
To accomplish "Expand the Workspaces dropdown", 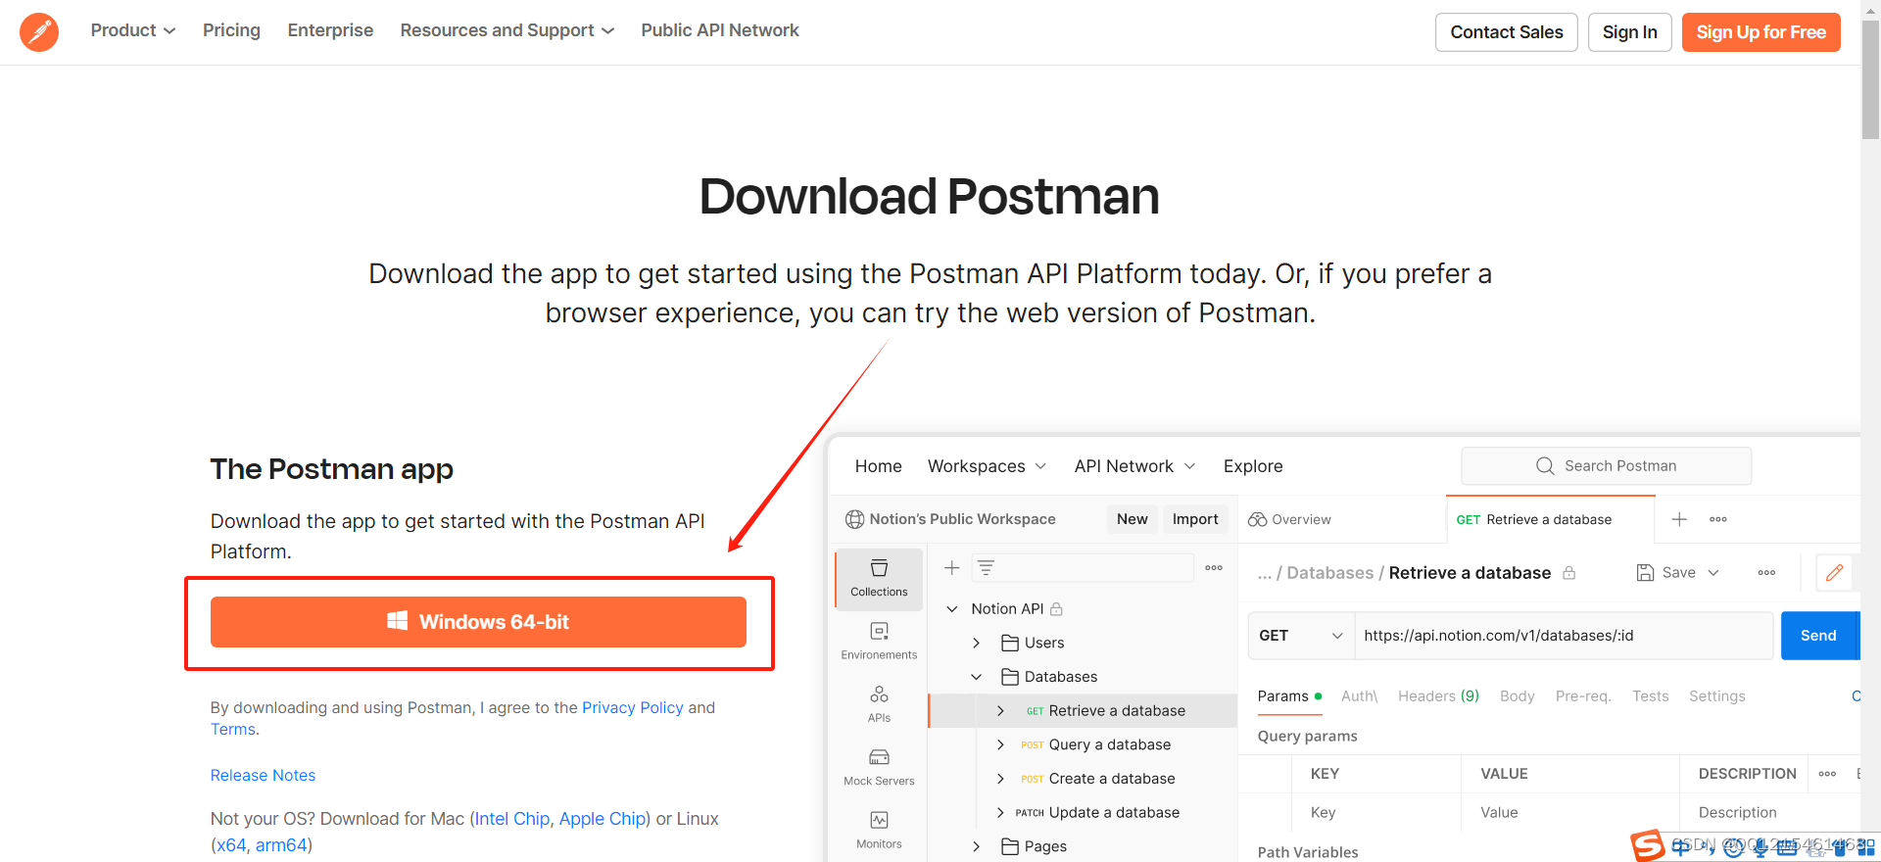I will click(988, 466).
